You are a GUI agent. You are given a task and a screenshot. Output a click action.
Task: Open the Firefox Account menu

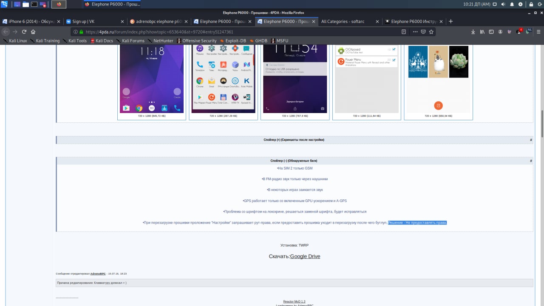pos(501,31)
